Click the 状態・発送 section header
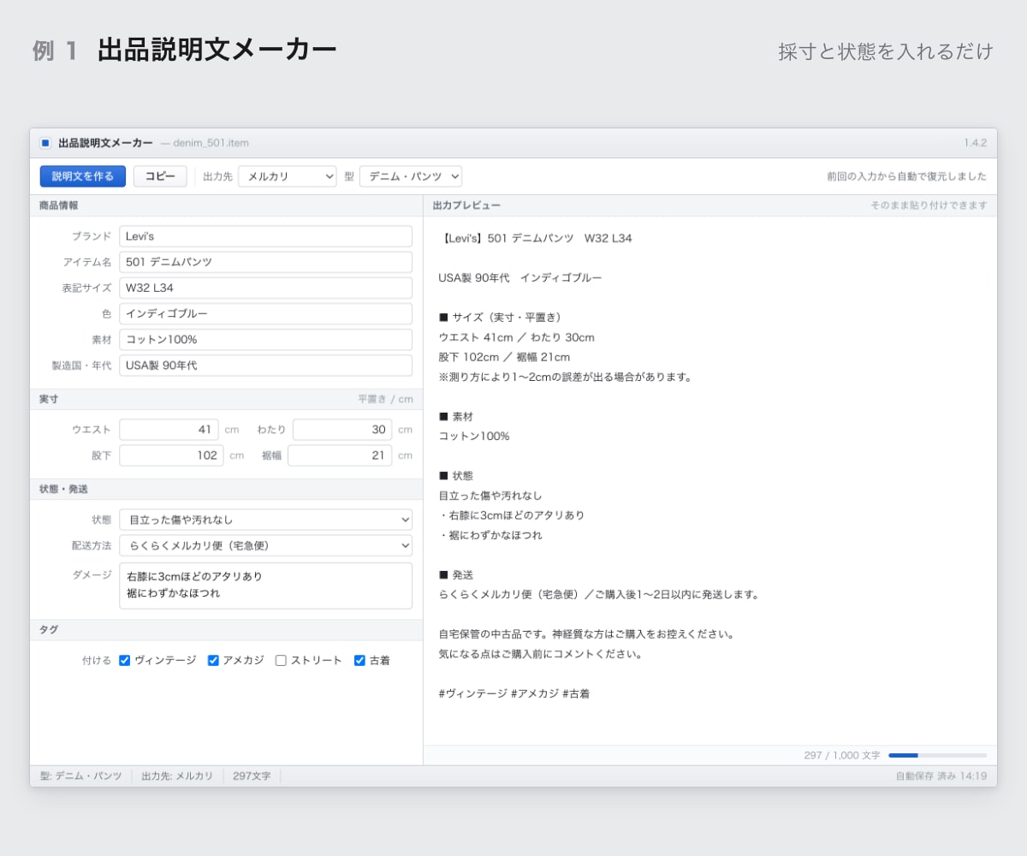Viewport: 1027px width, 856px height. [226, 489]
